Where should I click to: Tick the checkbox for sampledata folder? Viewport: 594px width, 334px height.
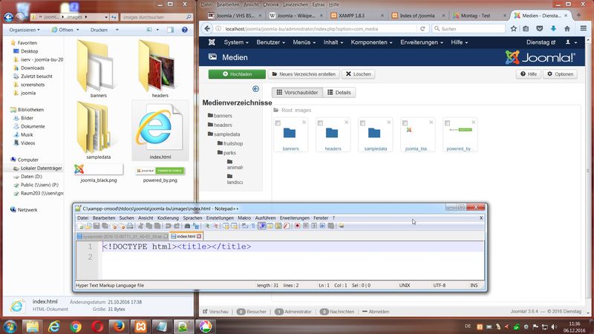[362, 122]
